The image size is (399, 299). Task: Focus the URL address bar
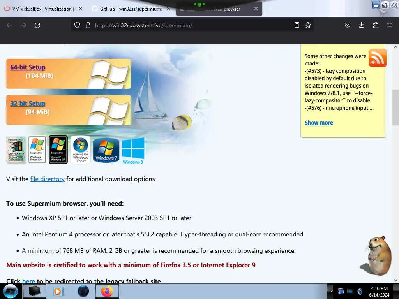point(192,25)
